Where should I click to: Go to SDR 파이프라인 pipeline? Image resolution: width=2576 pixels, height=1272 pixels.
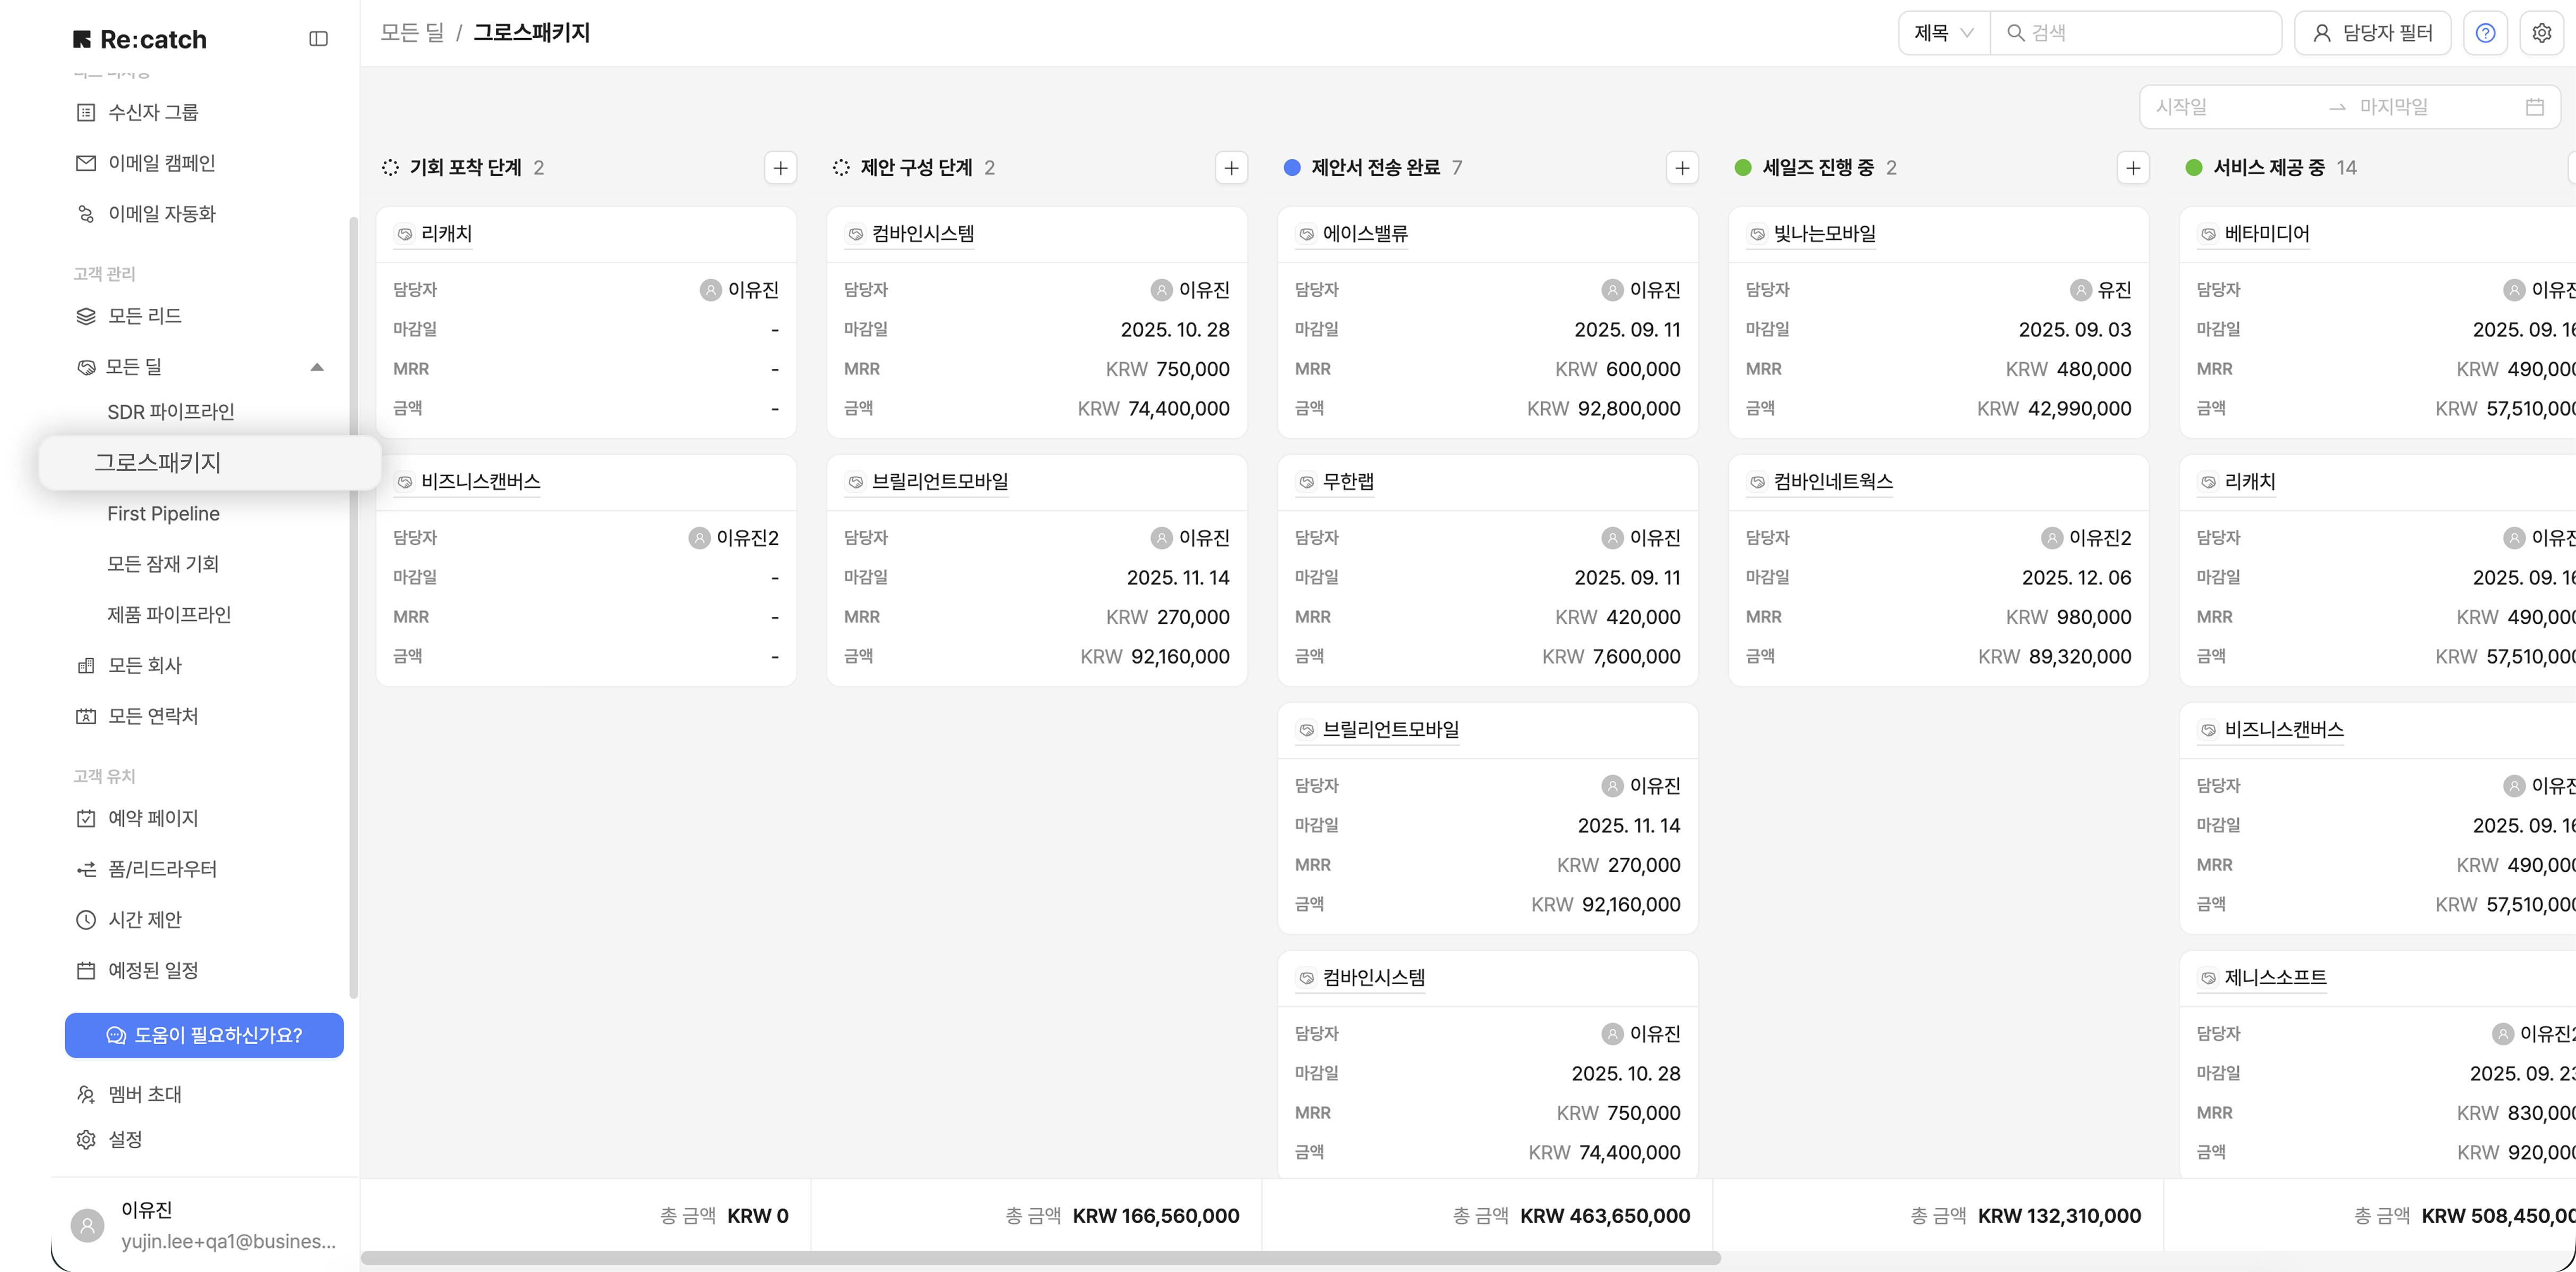(170, 412)
